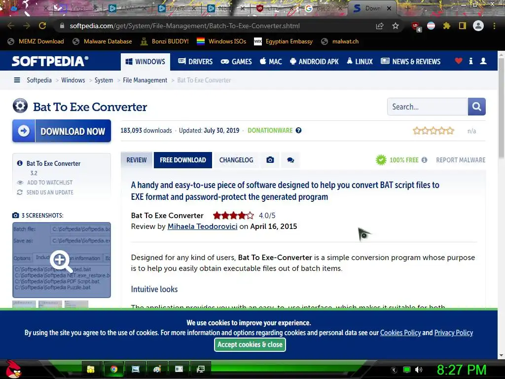Screen dimensions: 505x379
Task: Open MEMZ Download bookmark
Action: (36, 41)
